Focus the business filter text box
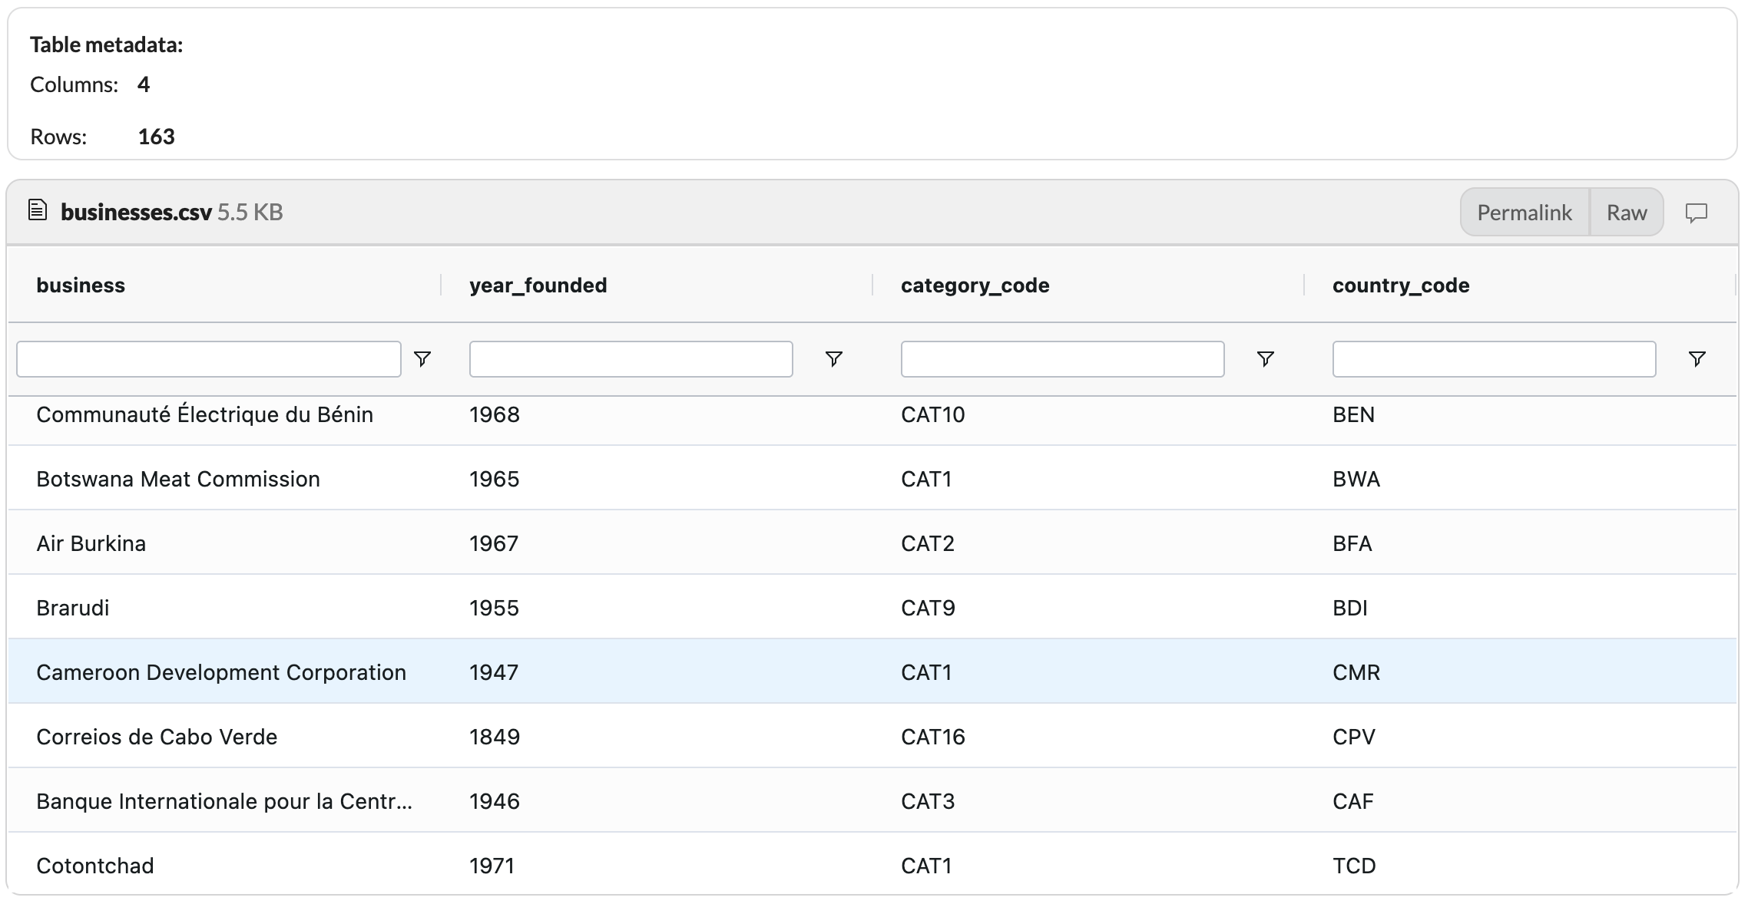 [x=209, y=358]
